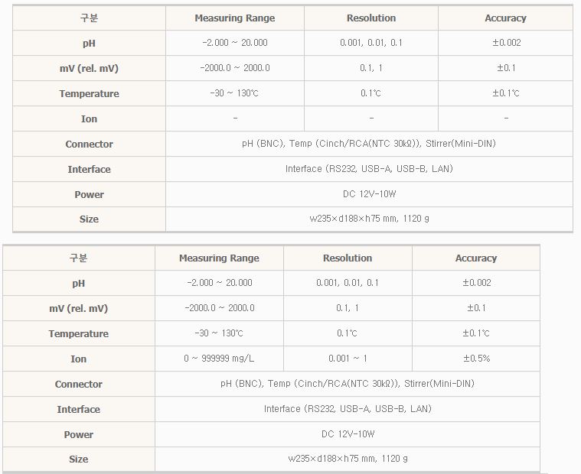Image resolution: width=581 pixels, height=474 pixels.
Task: Click the 'Power' row label in the second table
Action: click(79, 435)
